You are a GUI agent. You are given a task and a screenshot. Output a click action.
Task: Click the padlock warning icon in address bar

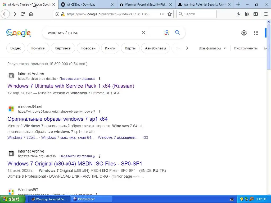pos(63,14)
